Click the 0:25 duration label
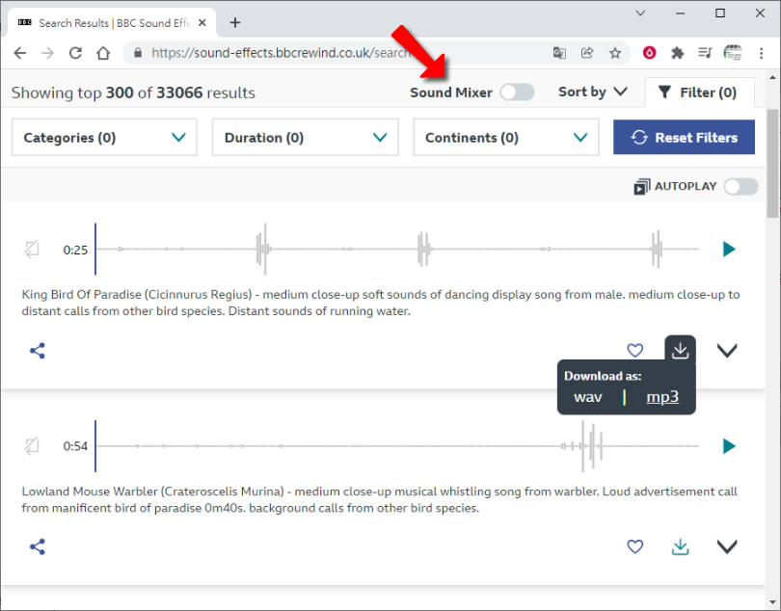This screenshot has height=611, width=781. 75,250
